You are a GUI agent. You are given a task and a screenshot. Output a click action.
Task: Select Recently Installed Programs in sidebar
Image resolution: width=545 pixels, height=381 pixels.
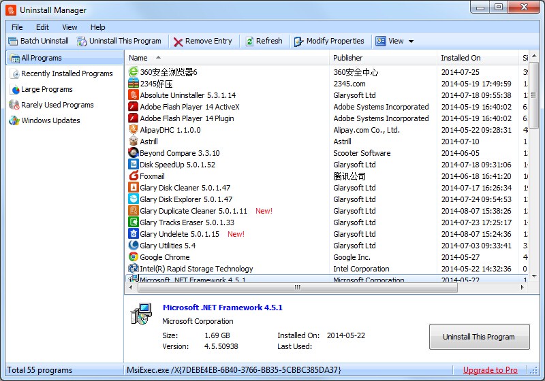click(66, 73)
